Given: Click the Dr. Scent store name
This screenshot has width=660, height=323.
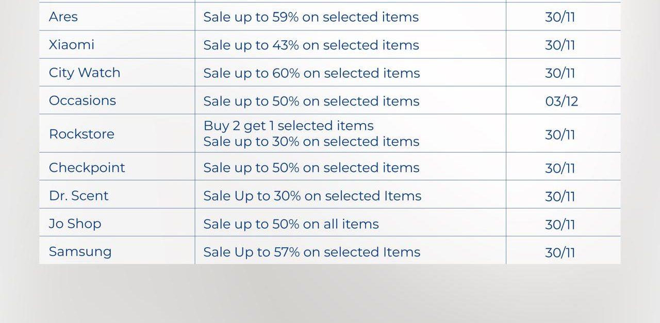Looking at the screenshot, I should pos(79,196).
